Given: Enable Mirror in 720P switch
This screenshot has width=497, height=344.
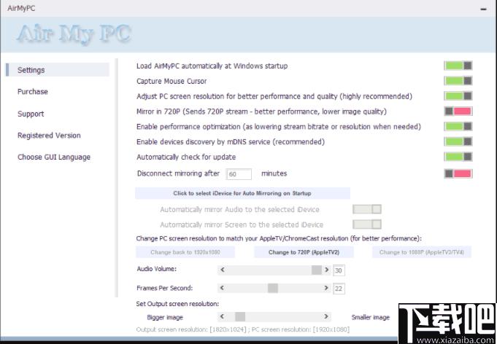Looking at the screenshot, I should [x=458, y=112].
